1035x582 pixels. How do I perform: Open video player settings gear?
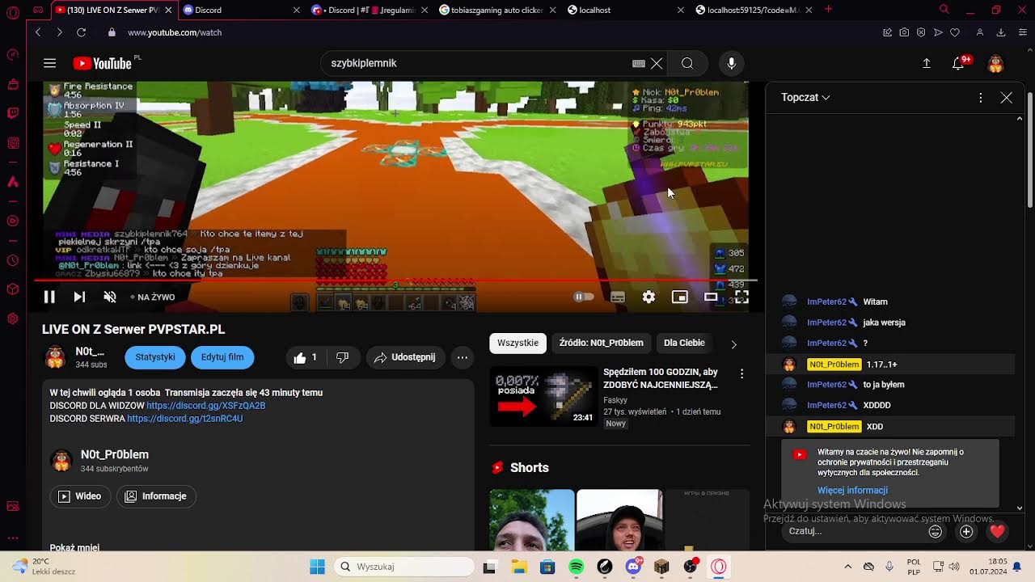[648, 297]
